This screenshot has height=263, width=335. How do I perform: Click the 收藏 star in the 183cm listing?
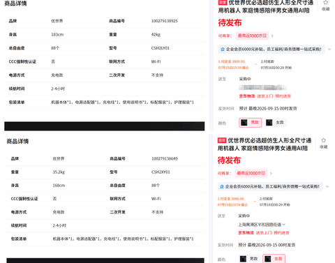coord(325,3)
